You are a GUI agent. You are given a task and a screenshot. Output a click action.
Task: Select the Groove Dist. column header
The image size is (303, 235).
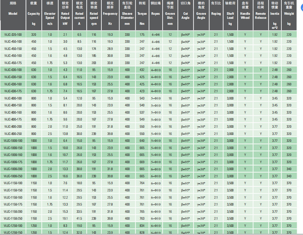click(170, 15)
